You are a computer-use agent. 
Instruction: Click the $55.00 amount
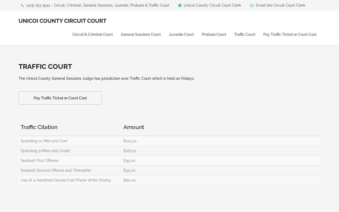pos(130,170)
